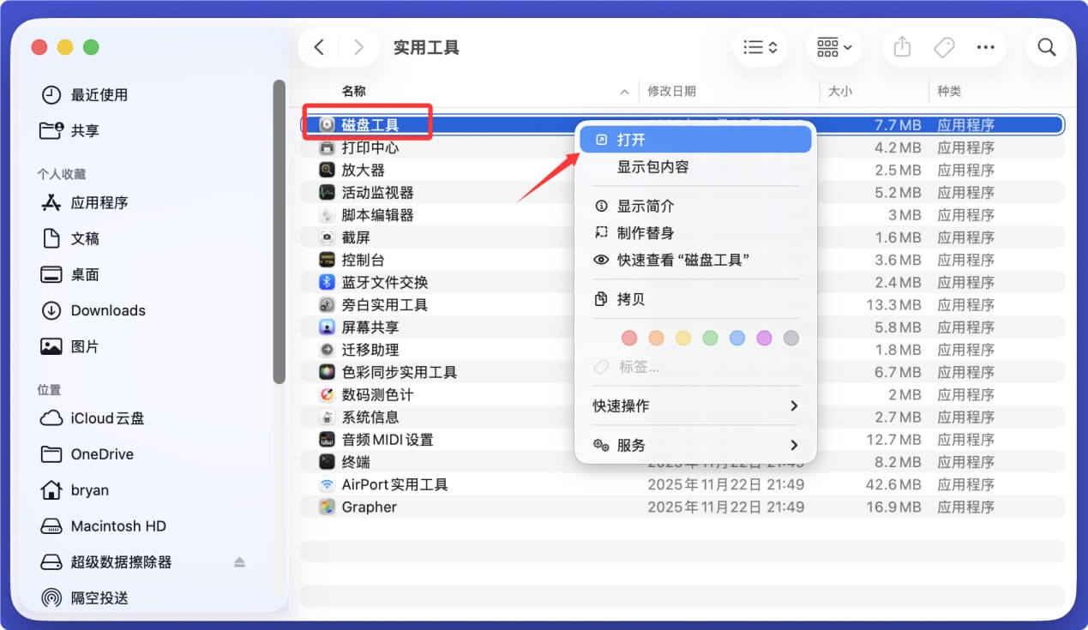Open the Grapher application icon
Screen dimensions: 1088x630
tap(327, 507)
